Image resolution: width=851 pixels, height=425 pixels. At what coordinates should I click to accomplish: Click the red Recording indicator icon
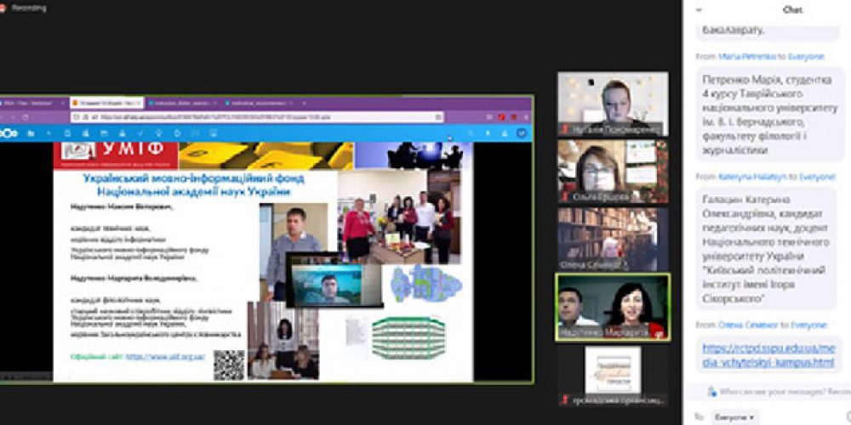coord(3,8)
